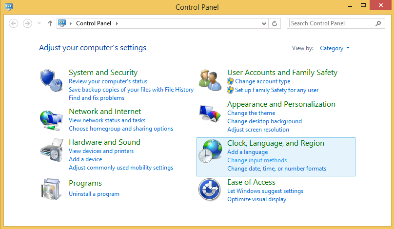Choose View network status and tasks
This screenshot has height=229, width=394.
pos(107,120)
